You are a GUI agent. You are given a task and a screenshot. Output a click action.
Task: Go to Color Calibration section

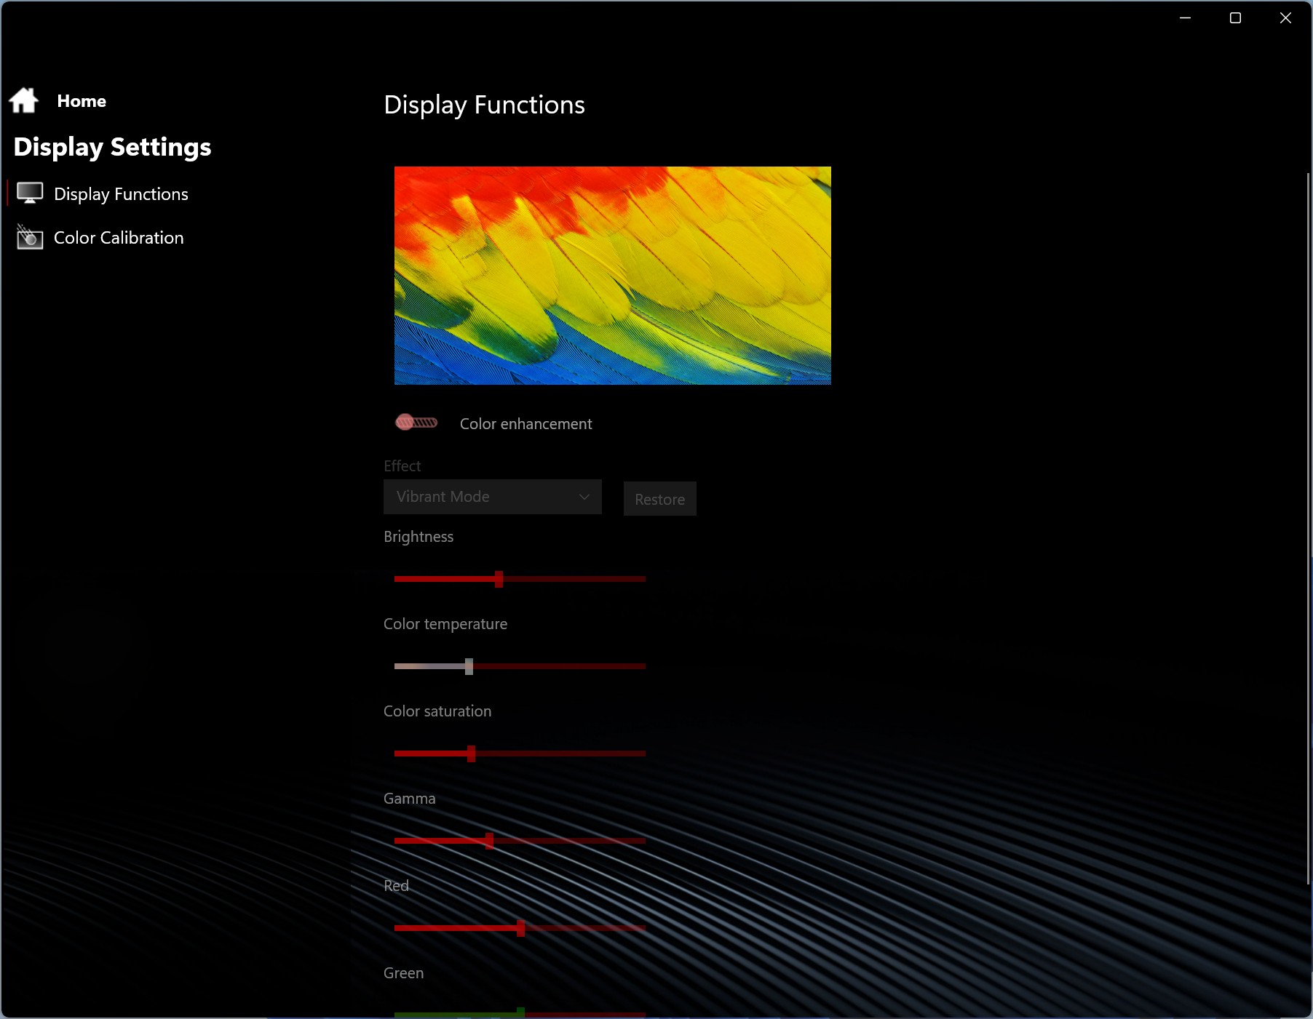[x=119, y=238]
